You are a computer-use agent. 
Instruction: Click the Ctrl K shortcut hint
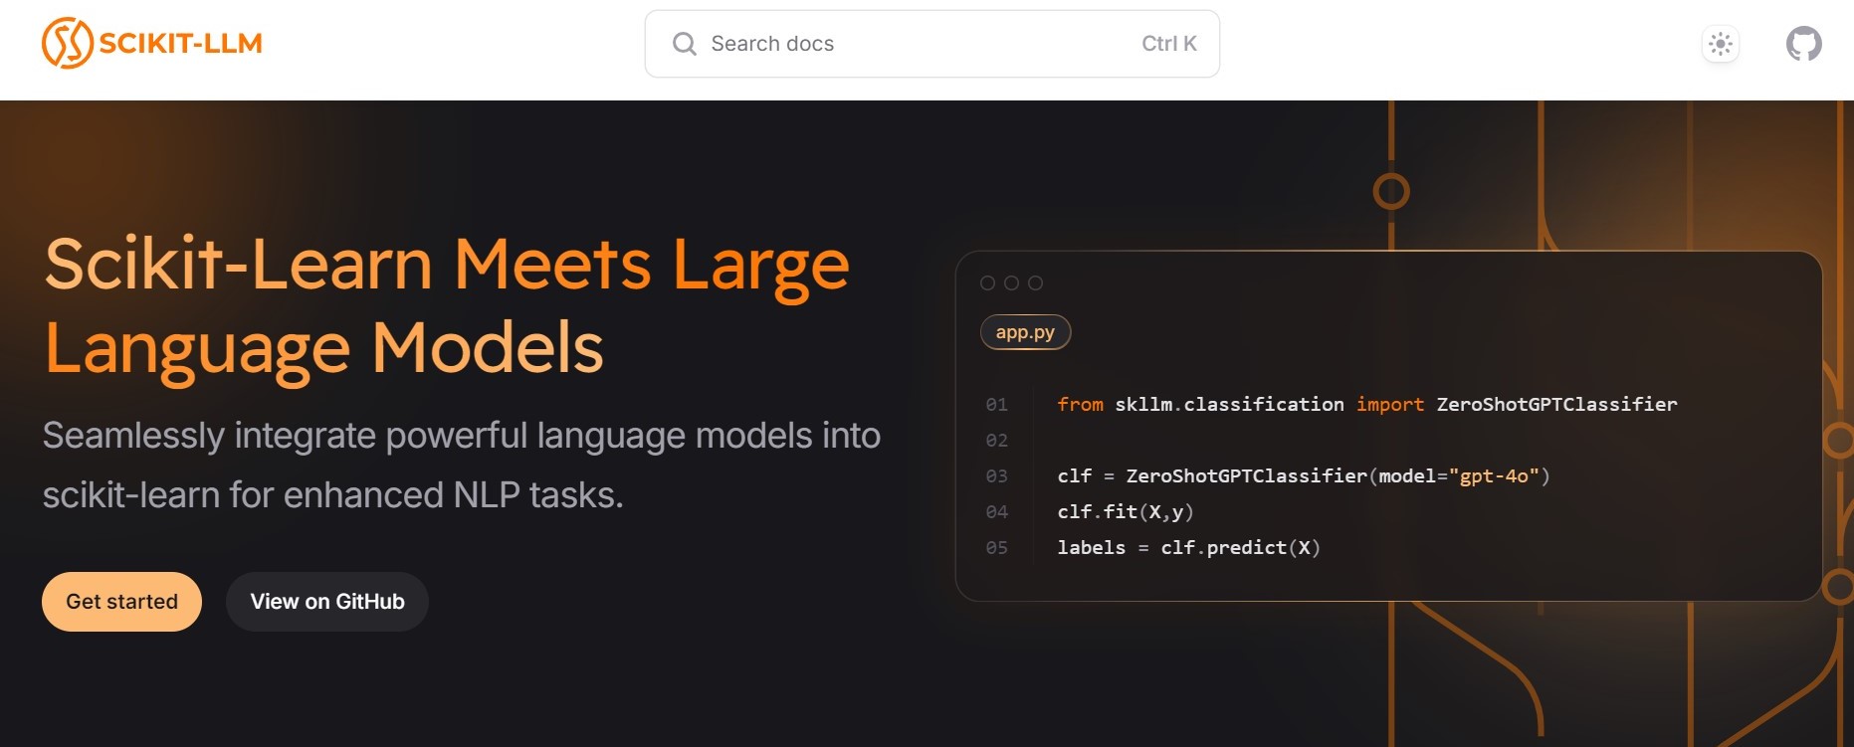pyautogui.click(x=1168, y=44)
